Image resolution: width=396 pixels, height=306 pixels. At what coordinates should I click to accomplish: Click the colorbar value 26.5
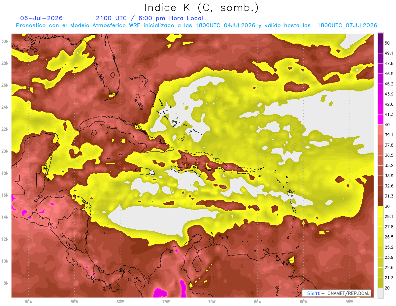click(x=389, y=237)
